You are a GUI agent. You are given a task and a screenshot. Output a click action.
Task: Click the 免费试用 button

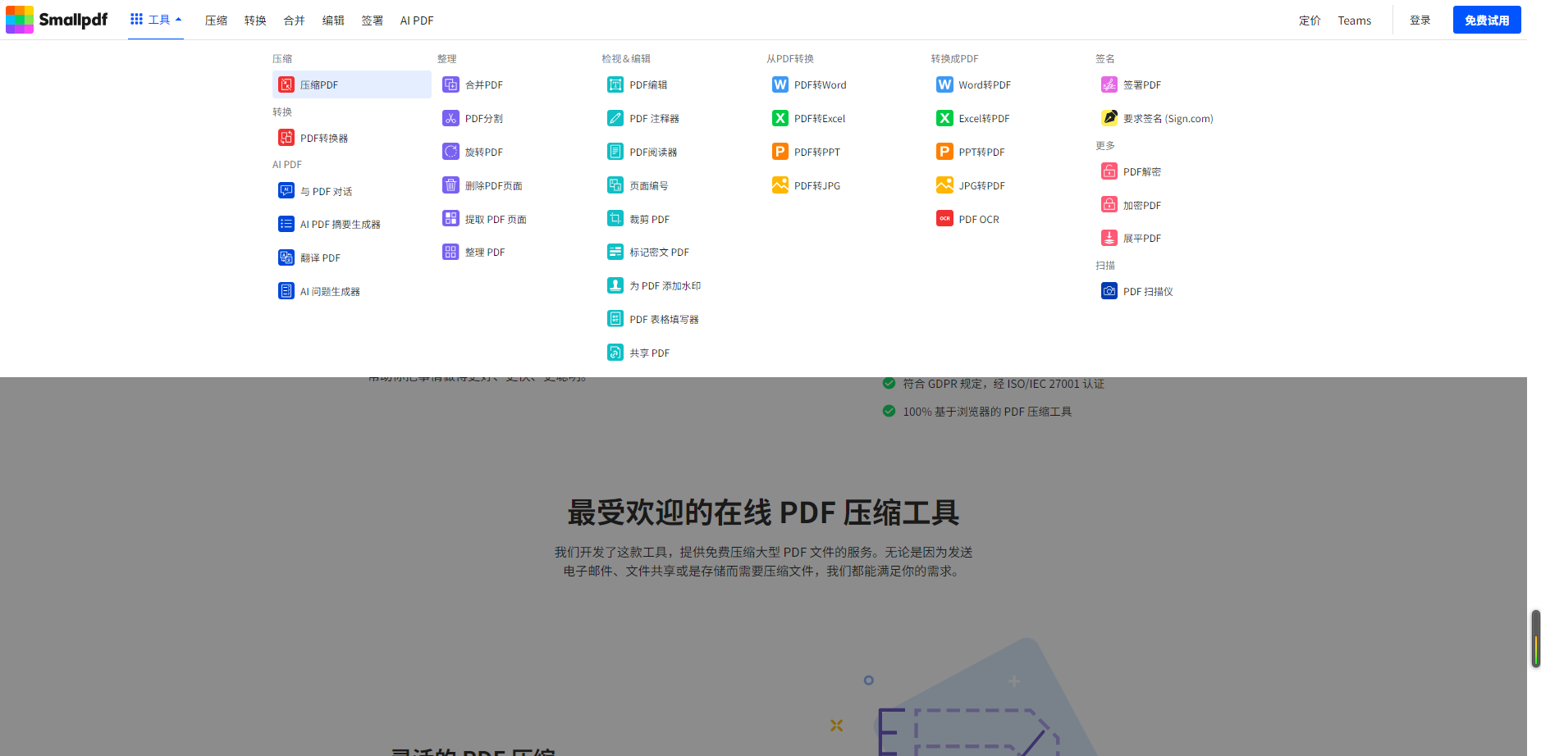1486,20
